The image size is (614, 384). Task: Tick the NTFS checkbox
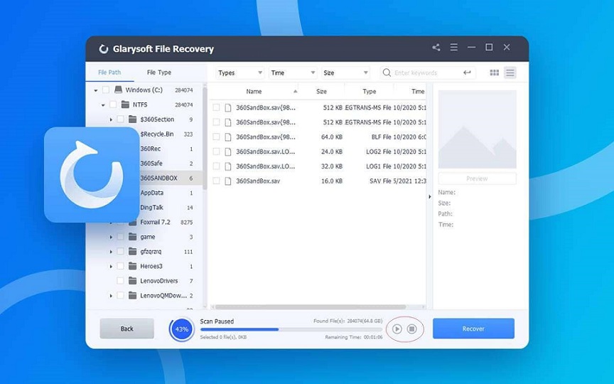pos(113,105)
